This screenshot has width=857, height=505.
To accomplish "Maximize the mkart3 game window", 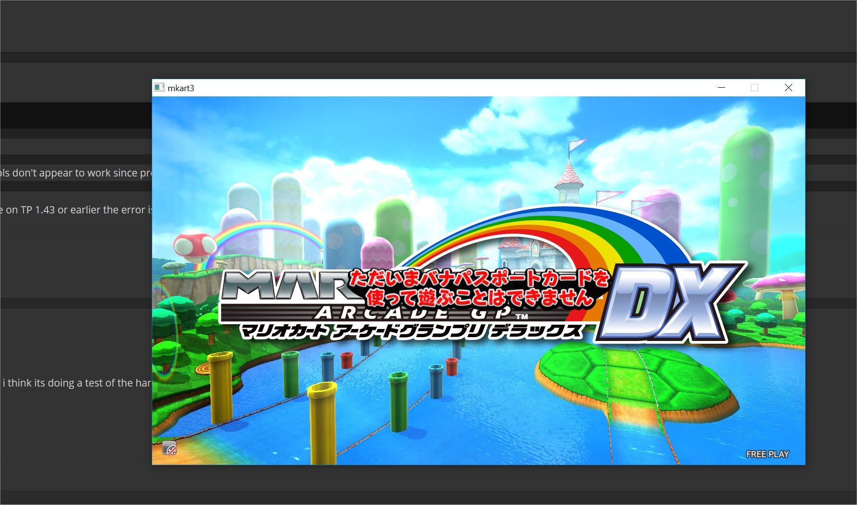I will 755,88.
